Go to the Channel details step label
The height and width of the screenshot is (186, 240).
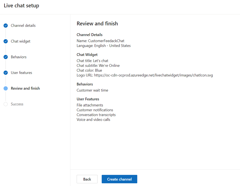pos(23,26)
